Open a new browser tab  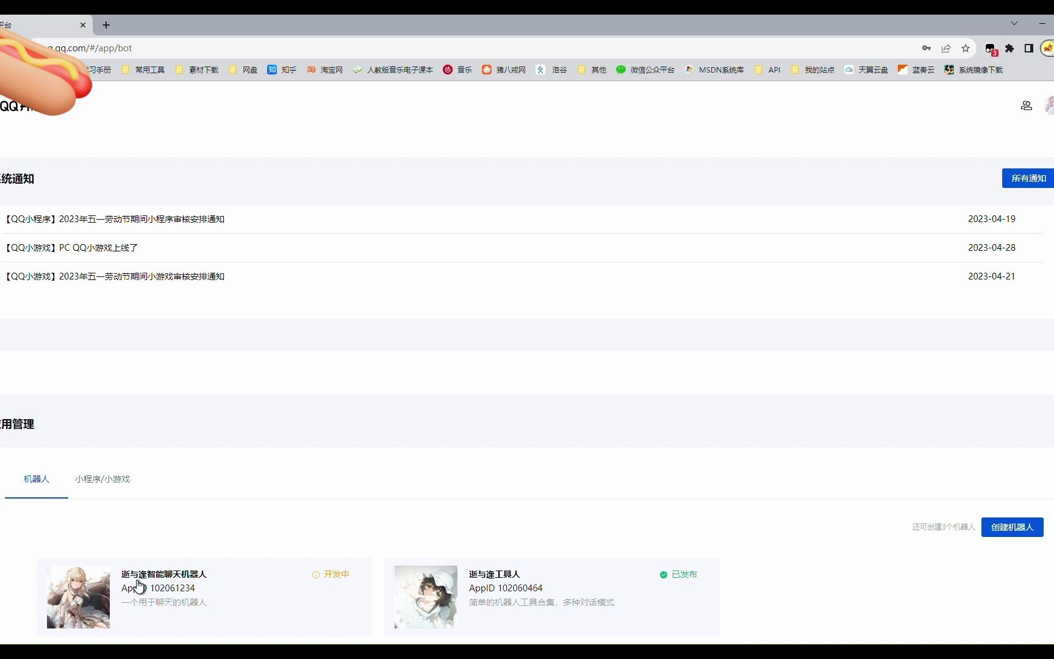tap(106, 25)
